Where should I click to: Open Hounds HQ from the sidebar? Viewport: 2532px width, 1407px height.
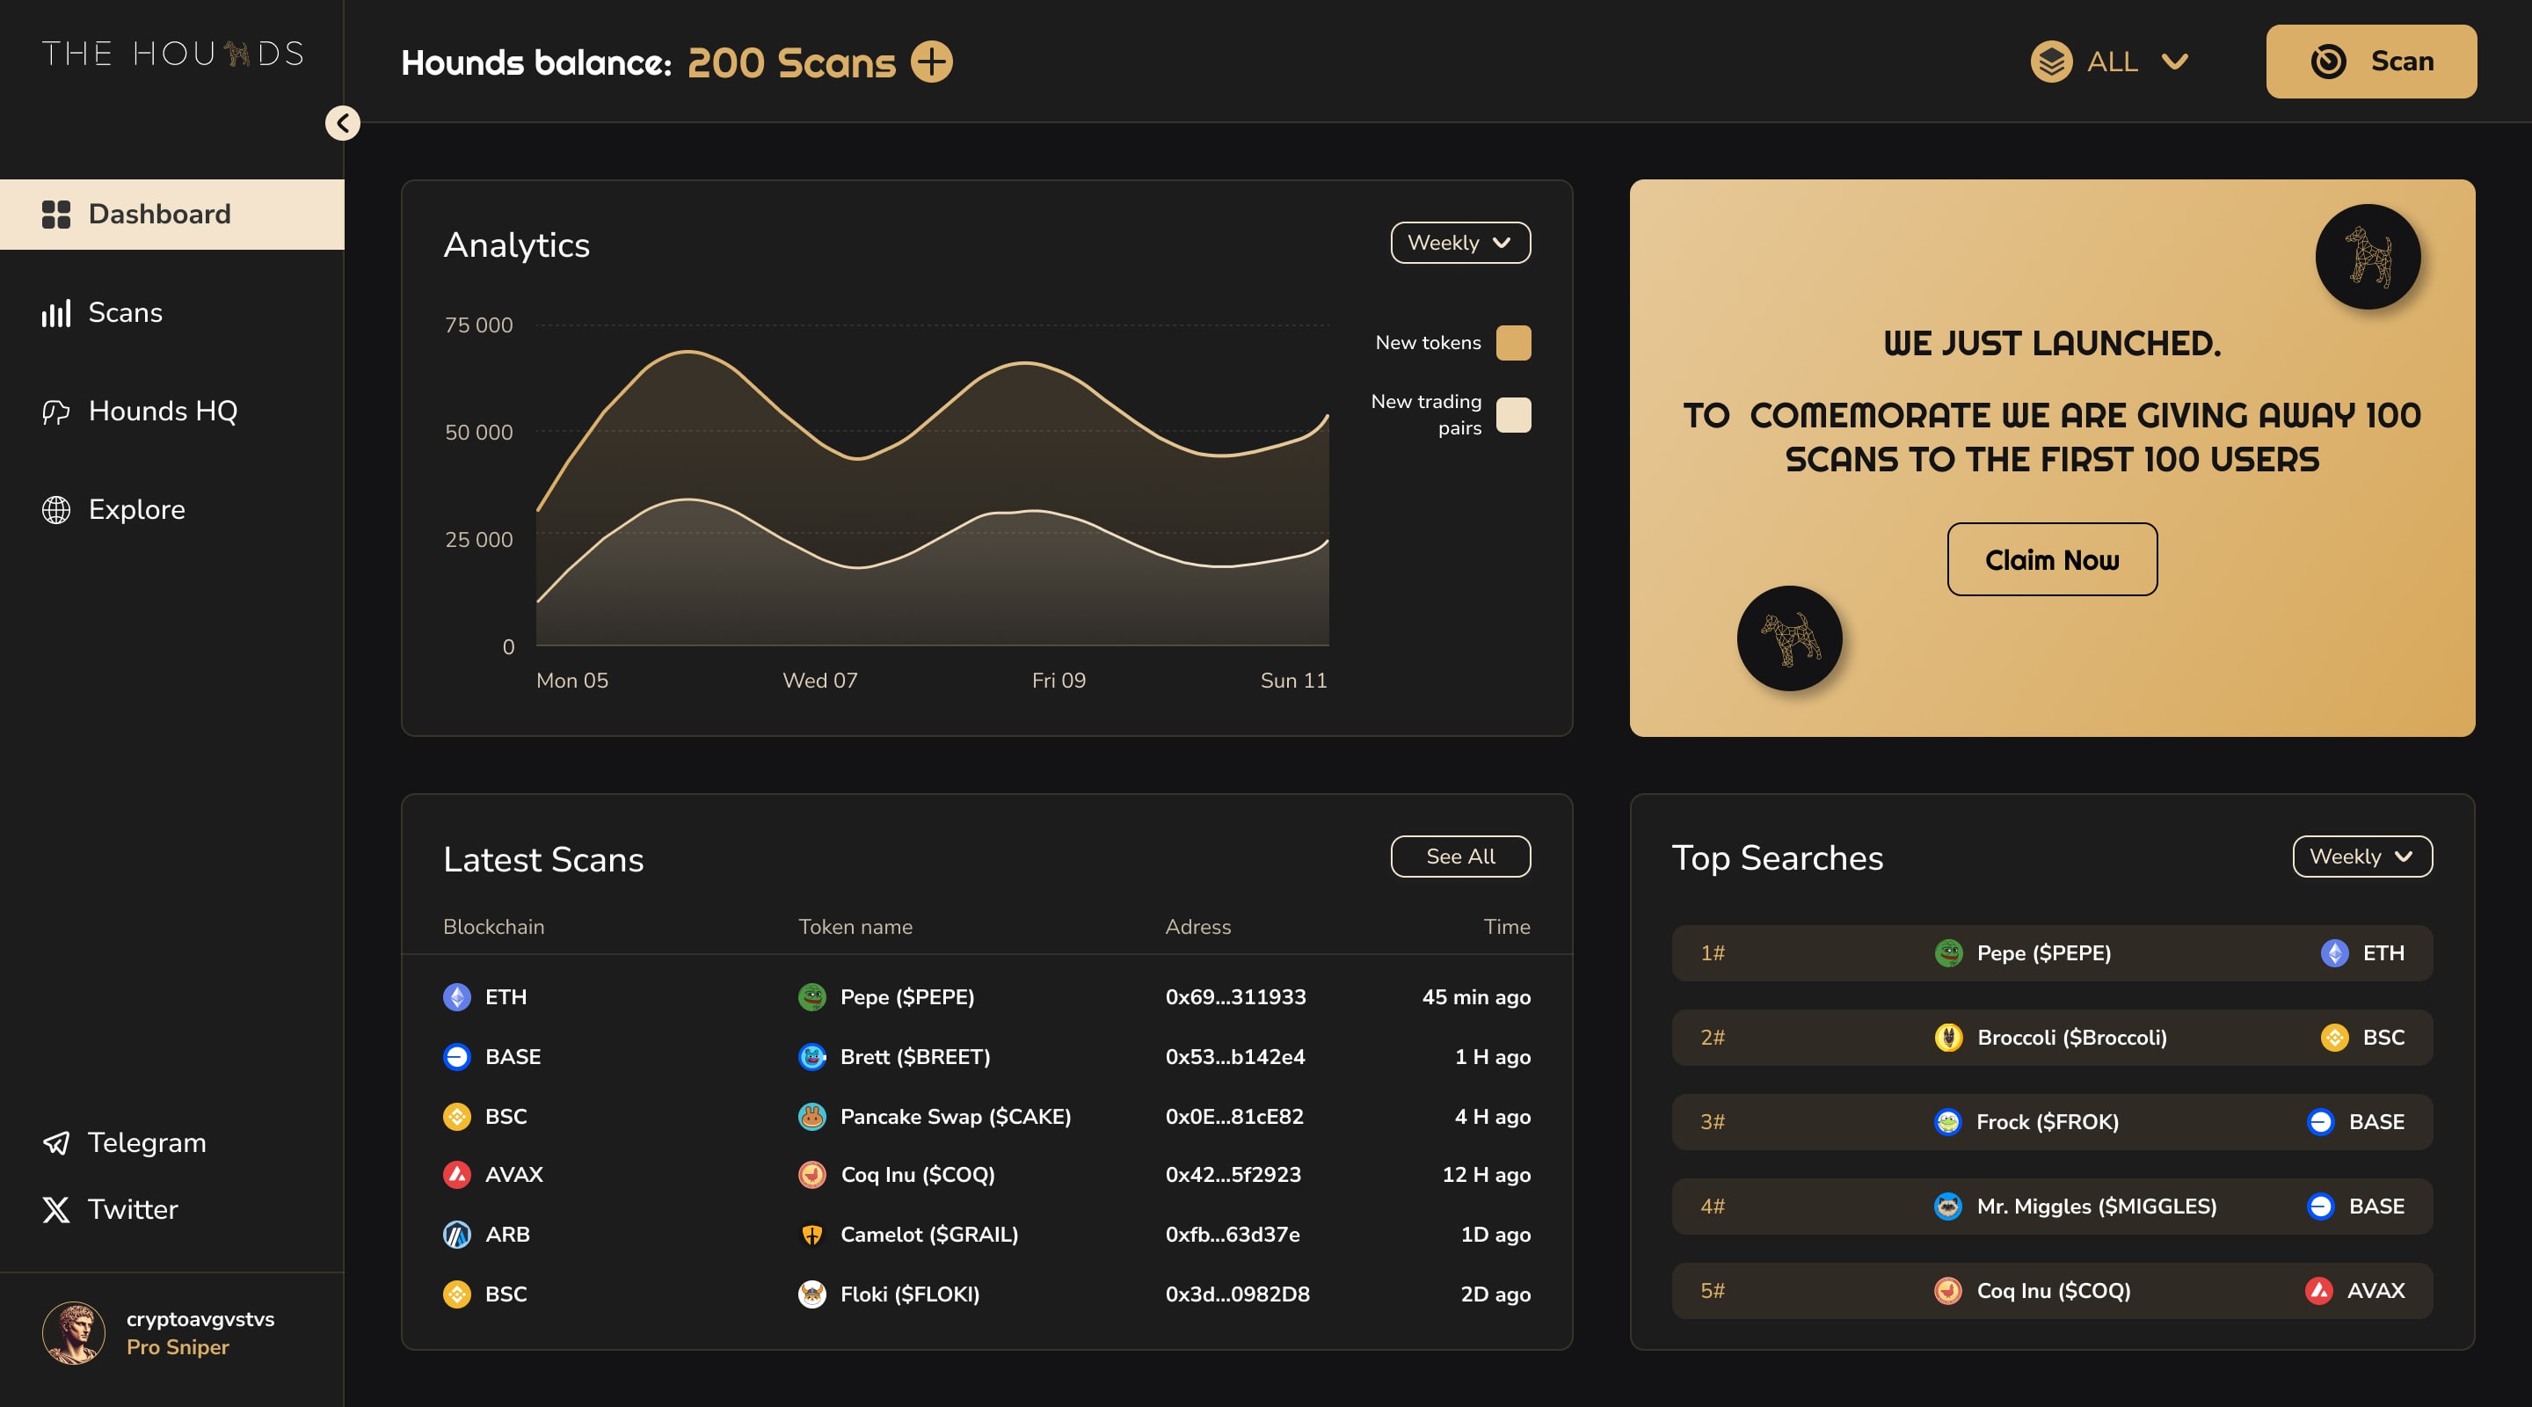point(140,411)
